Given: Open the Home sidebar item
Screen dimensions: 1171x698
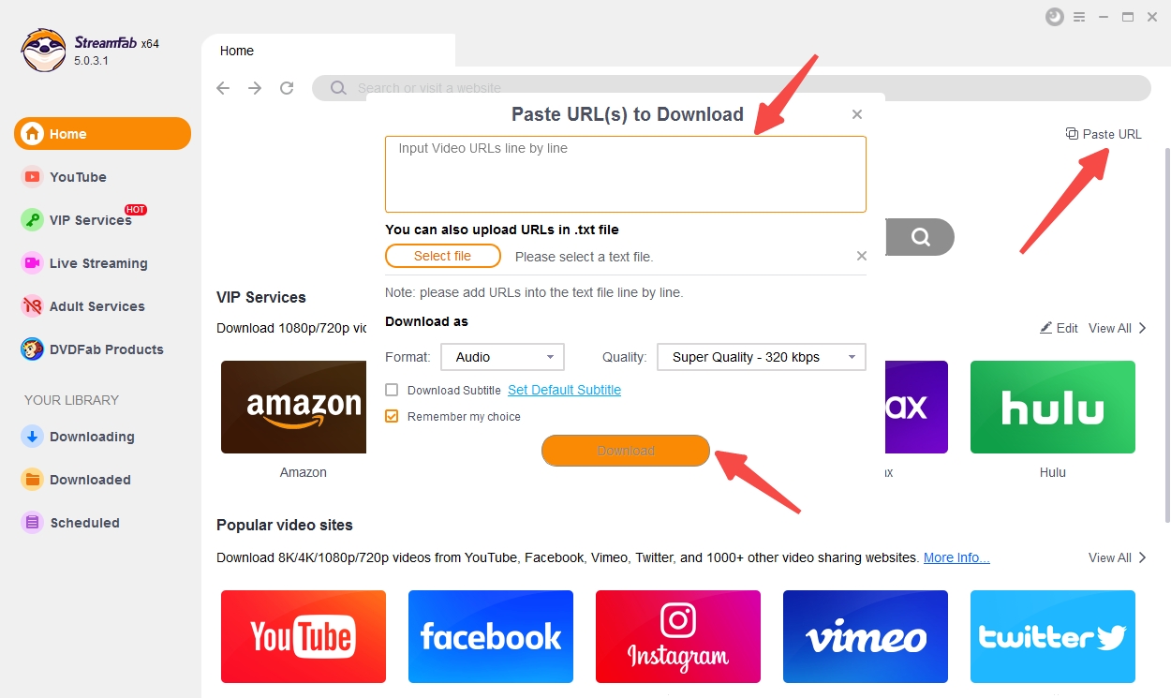Looking at the screenshot, I should 102,134.
